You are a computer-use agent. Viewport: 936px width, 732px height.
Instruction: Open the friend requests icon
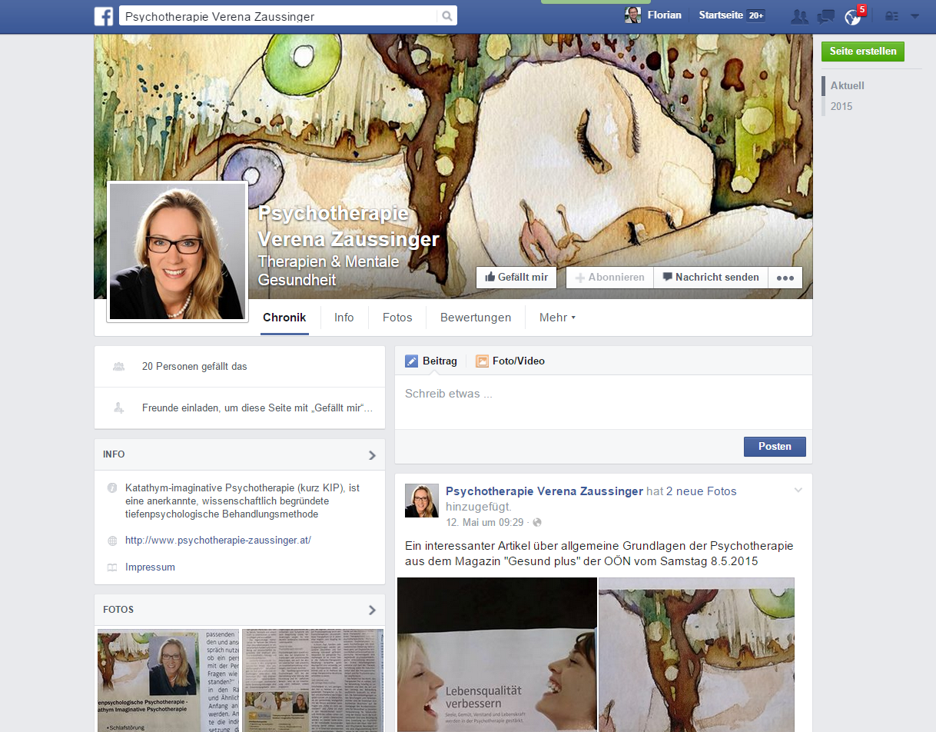[800, 16]
